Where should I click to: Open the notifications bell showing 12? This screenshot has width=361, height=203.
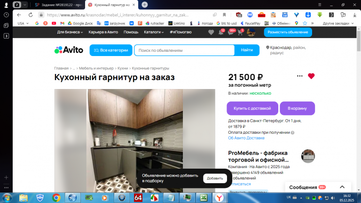221,32
